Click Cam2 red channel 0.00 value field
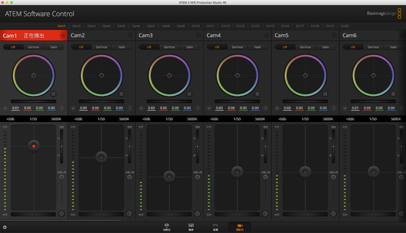The image size is (406, 233). click(x=95, y=108)
